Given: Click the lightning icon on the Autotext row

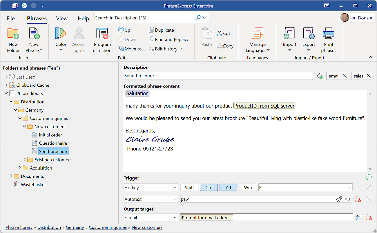Looking at the screenshot, I should (x=358, y=199).
